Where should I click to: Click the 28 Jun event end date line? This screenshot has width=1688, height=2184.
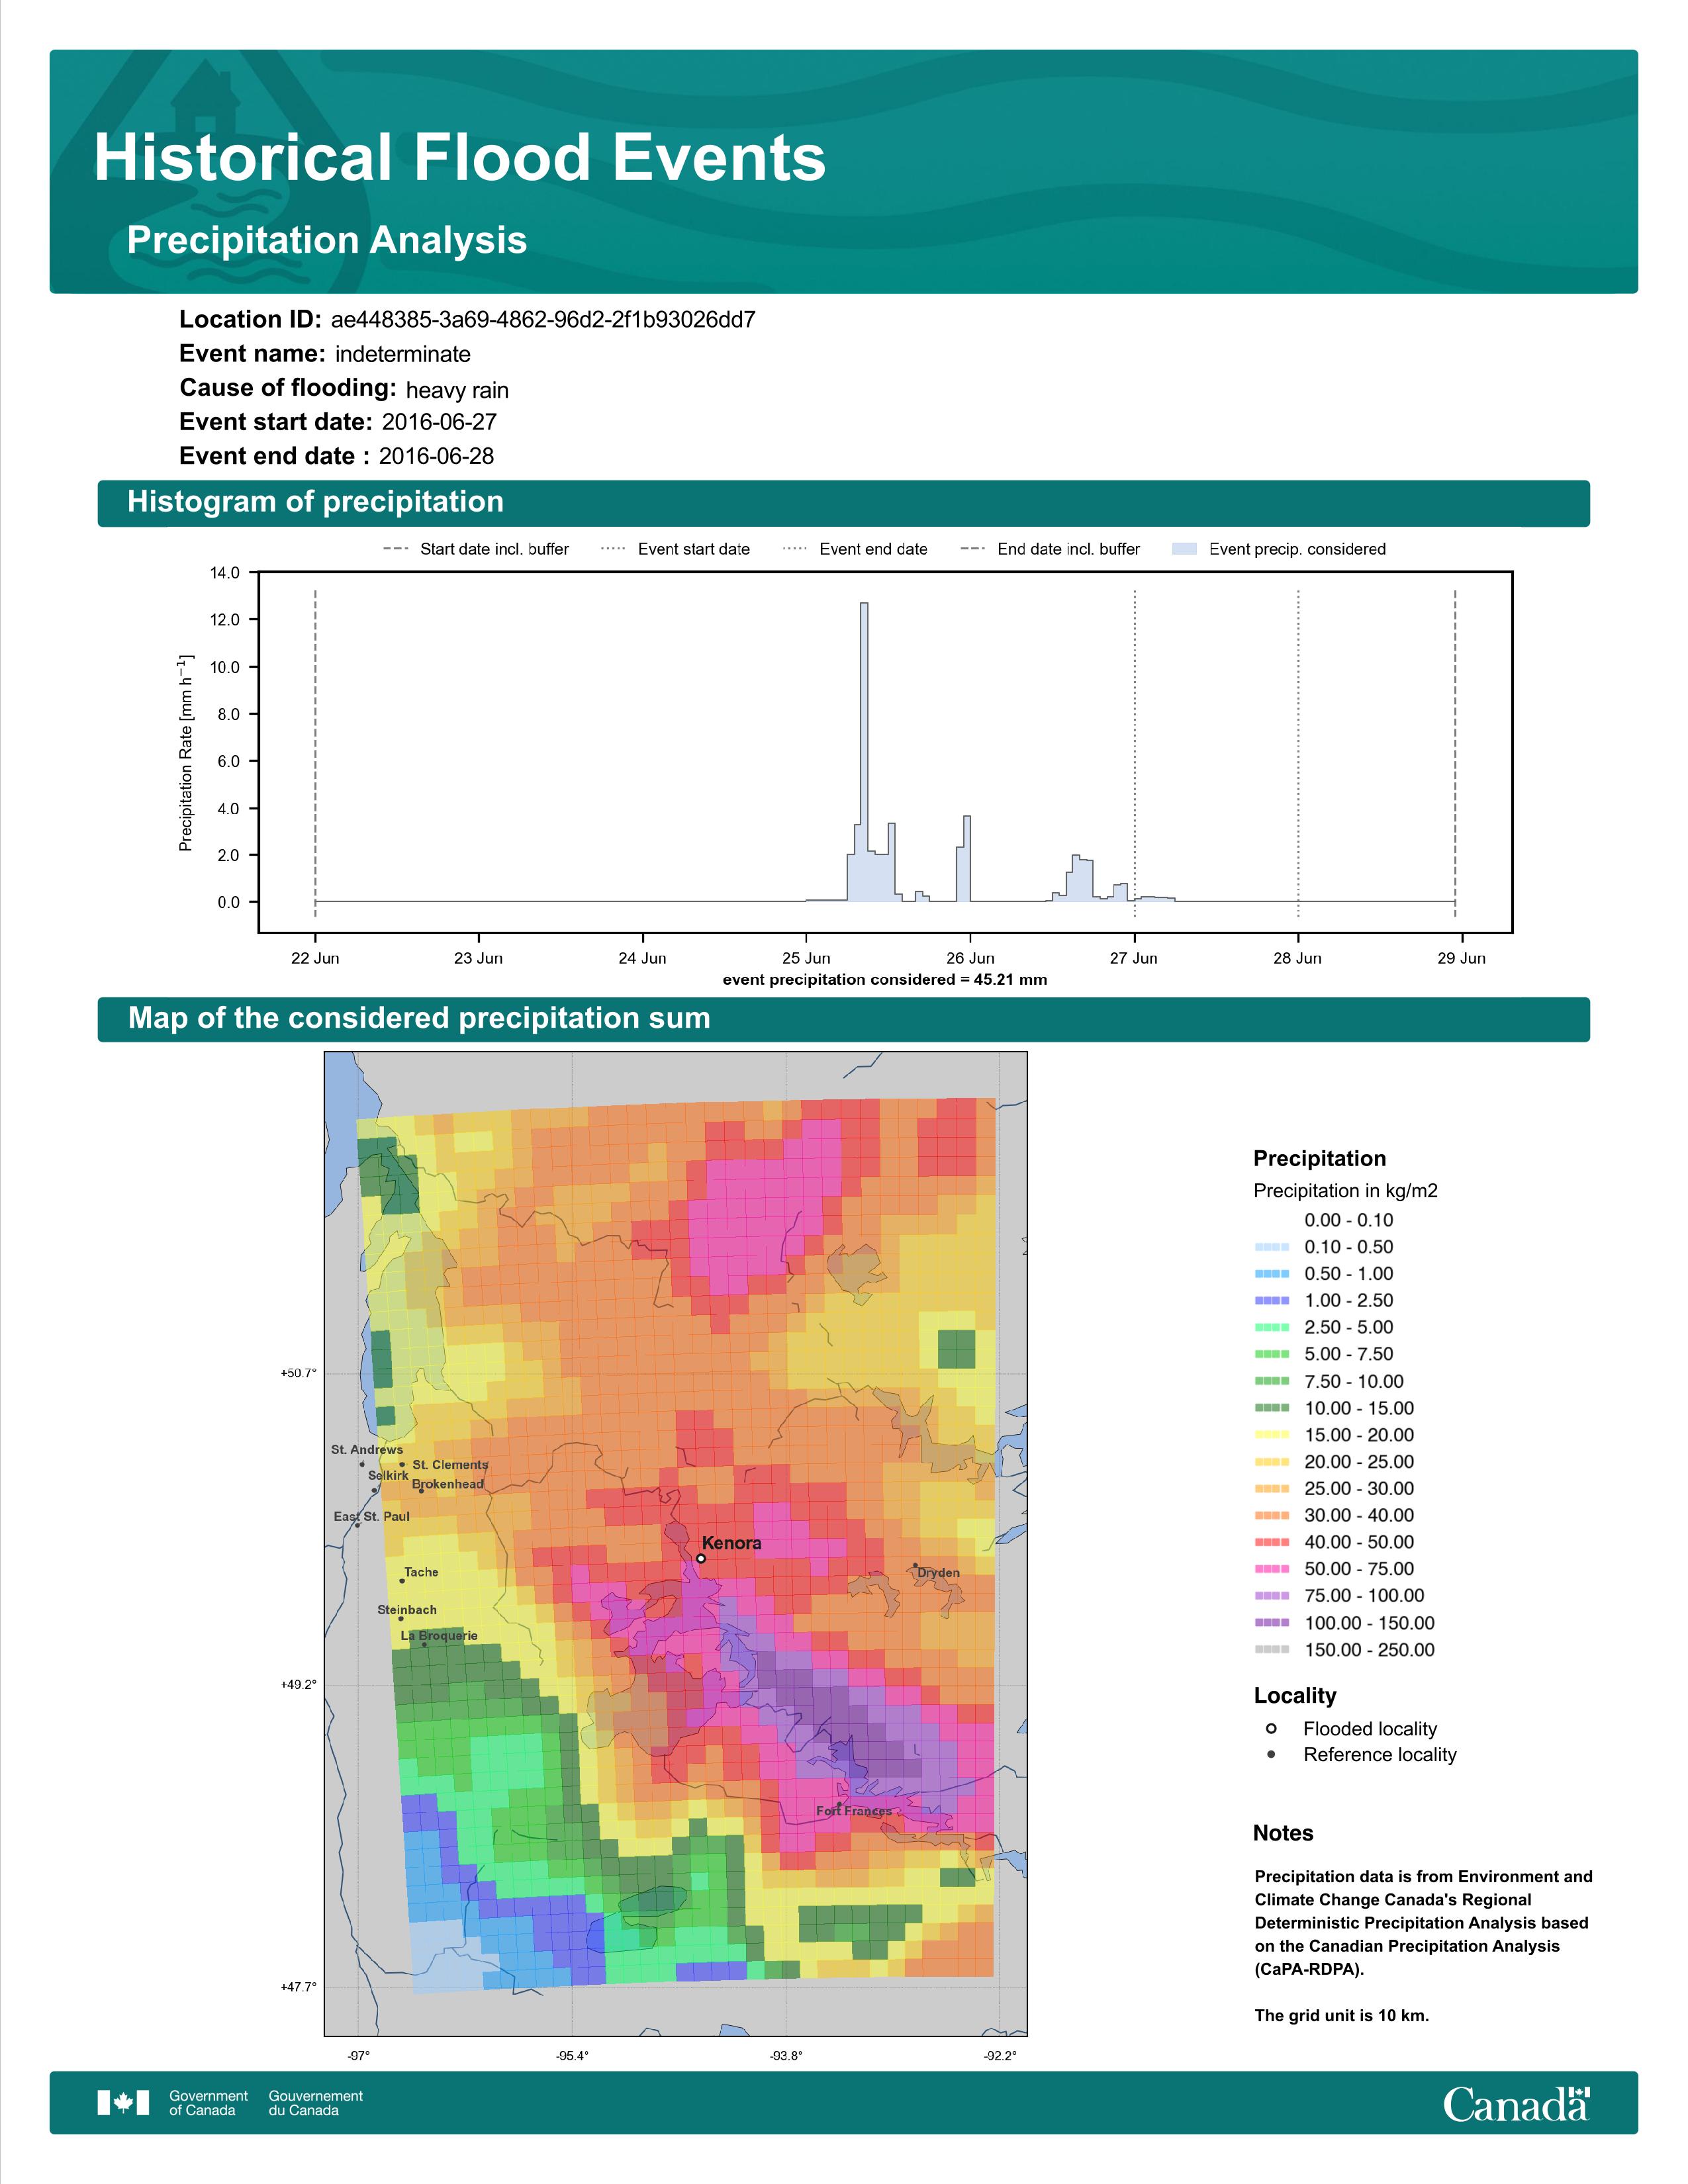click(x=1298, y=750)
